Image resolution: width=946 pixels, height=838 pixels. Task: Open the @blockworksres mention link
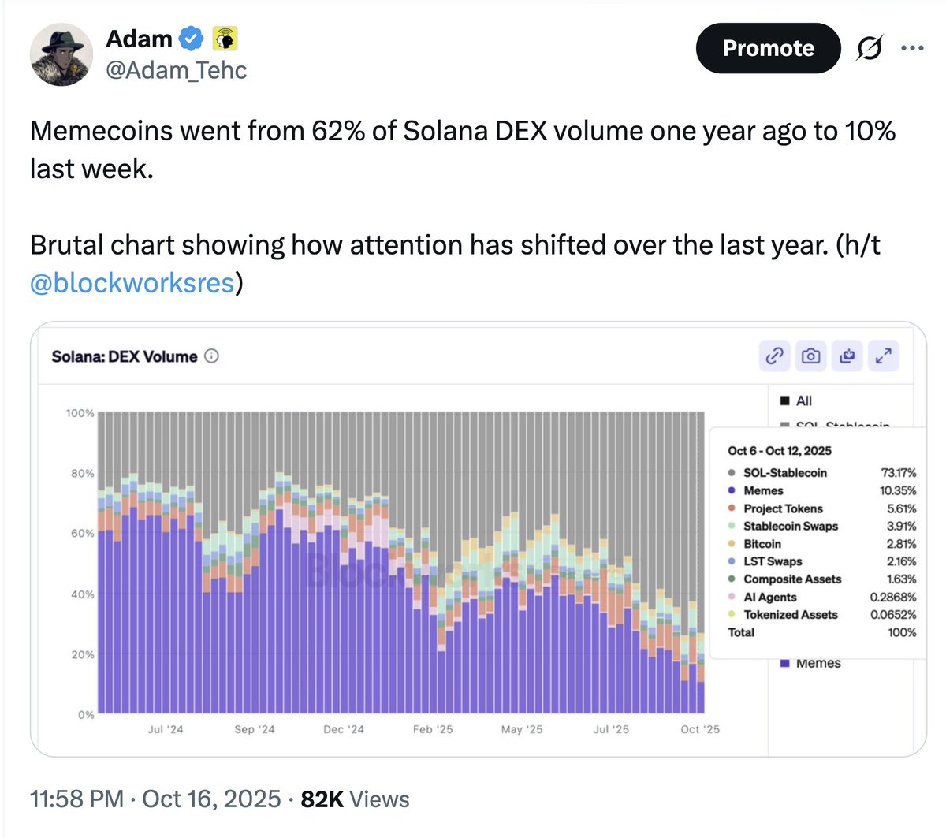(132, 283)
